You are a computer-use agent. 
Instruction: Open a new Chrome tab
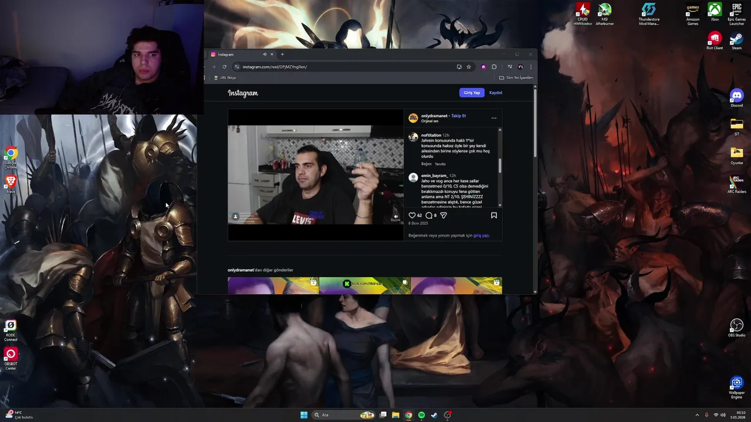pos(282,55)
